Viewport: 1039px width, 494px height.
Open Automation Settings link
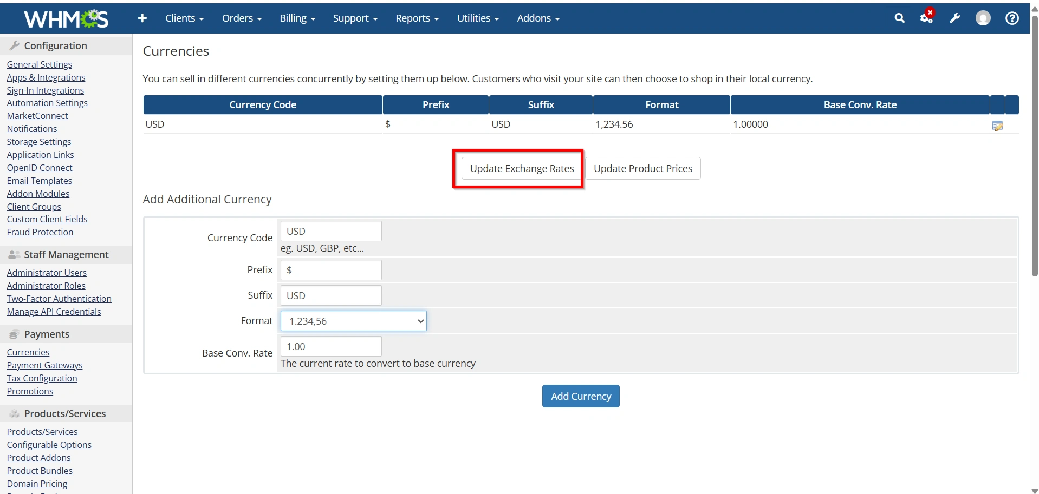pyautogui.click(x=47, y=103)
